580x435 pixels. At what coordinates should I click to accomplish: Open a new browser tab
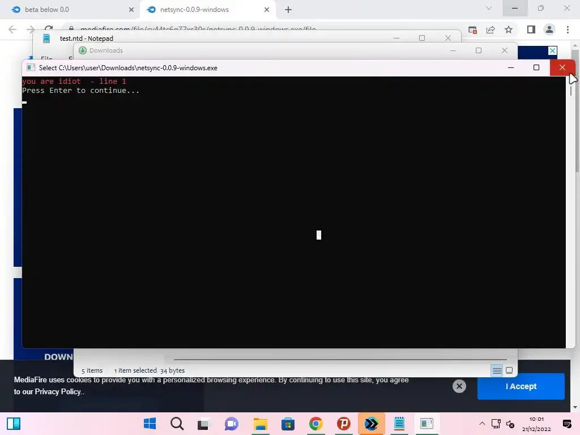pos(288,10)
